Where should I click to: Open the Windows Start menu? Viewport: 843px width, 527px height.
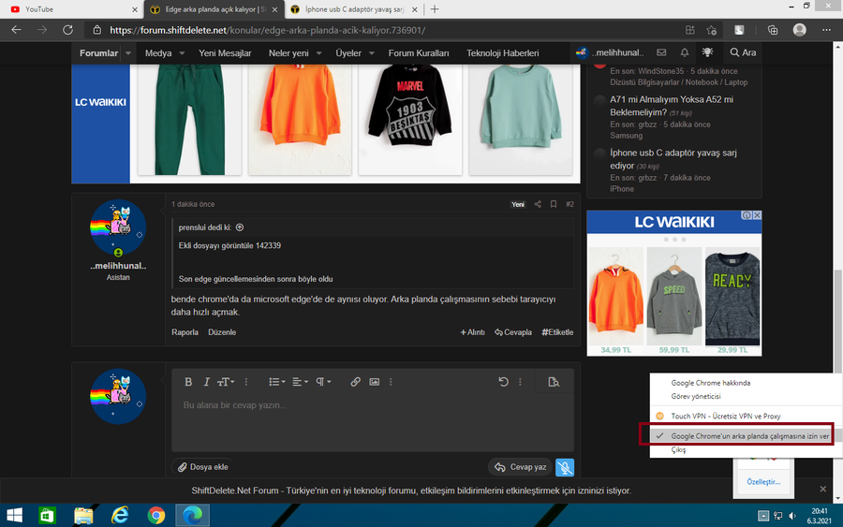tap(14, 516)
